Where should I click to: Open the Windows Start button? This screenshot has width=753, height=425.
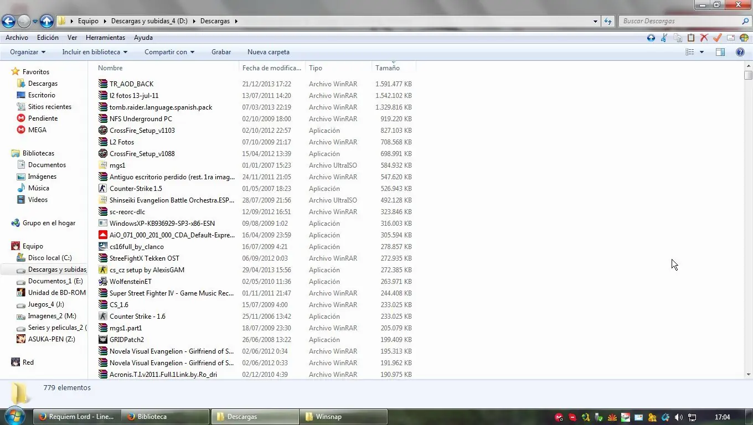(x=14, y=416)
